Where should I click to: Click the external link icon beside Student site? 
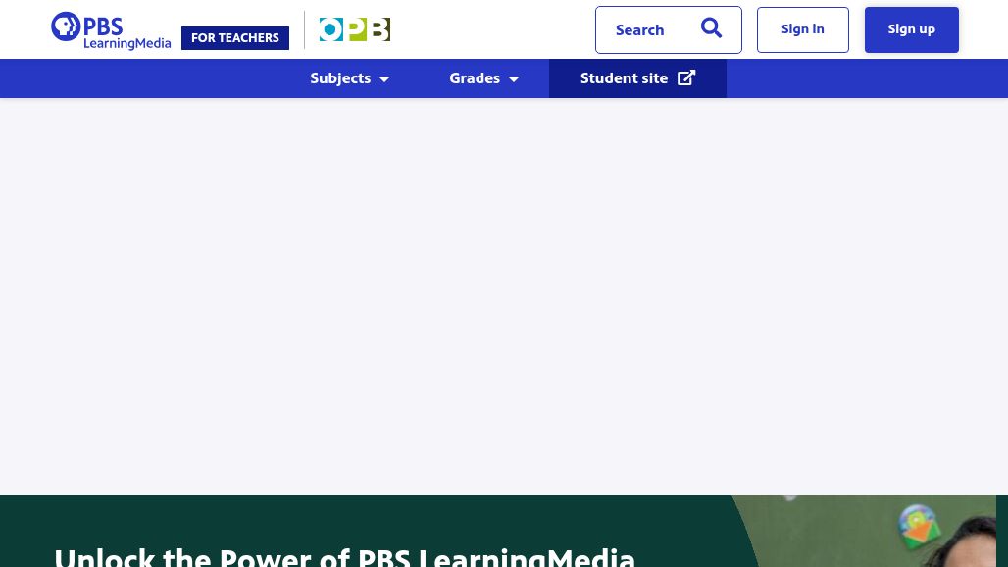686,77
